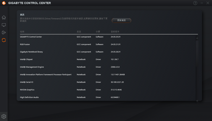Viewport: 212px width, 121px height.
Task: Click GCC component in RGB Fusion row
Action: coord(84,44)
